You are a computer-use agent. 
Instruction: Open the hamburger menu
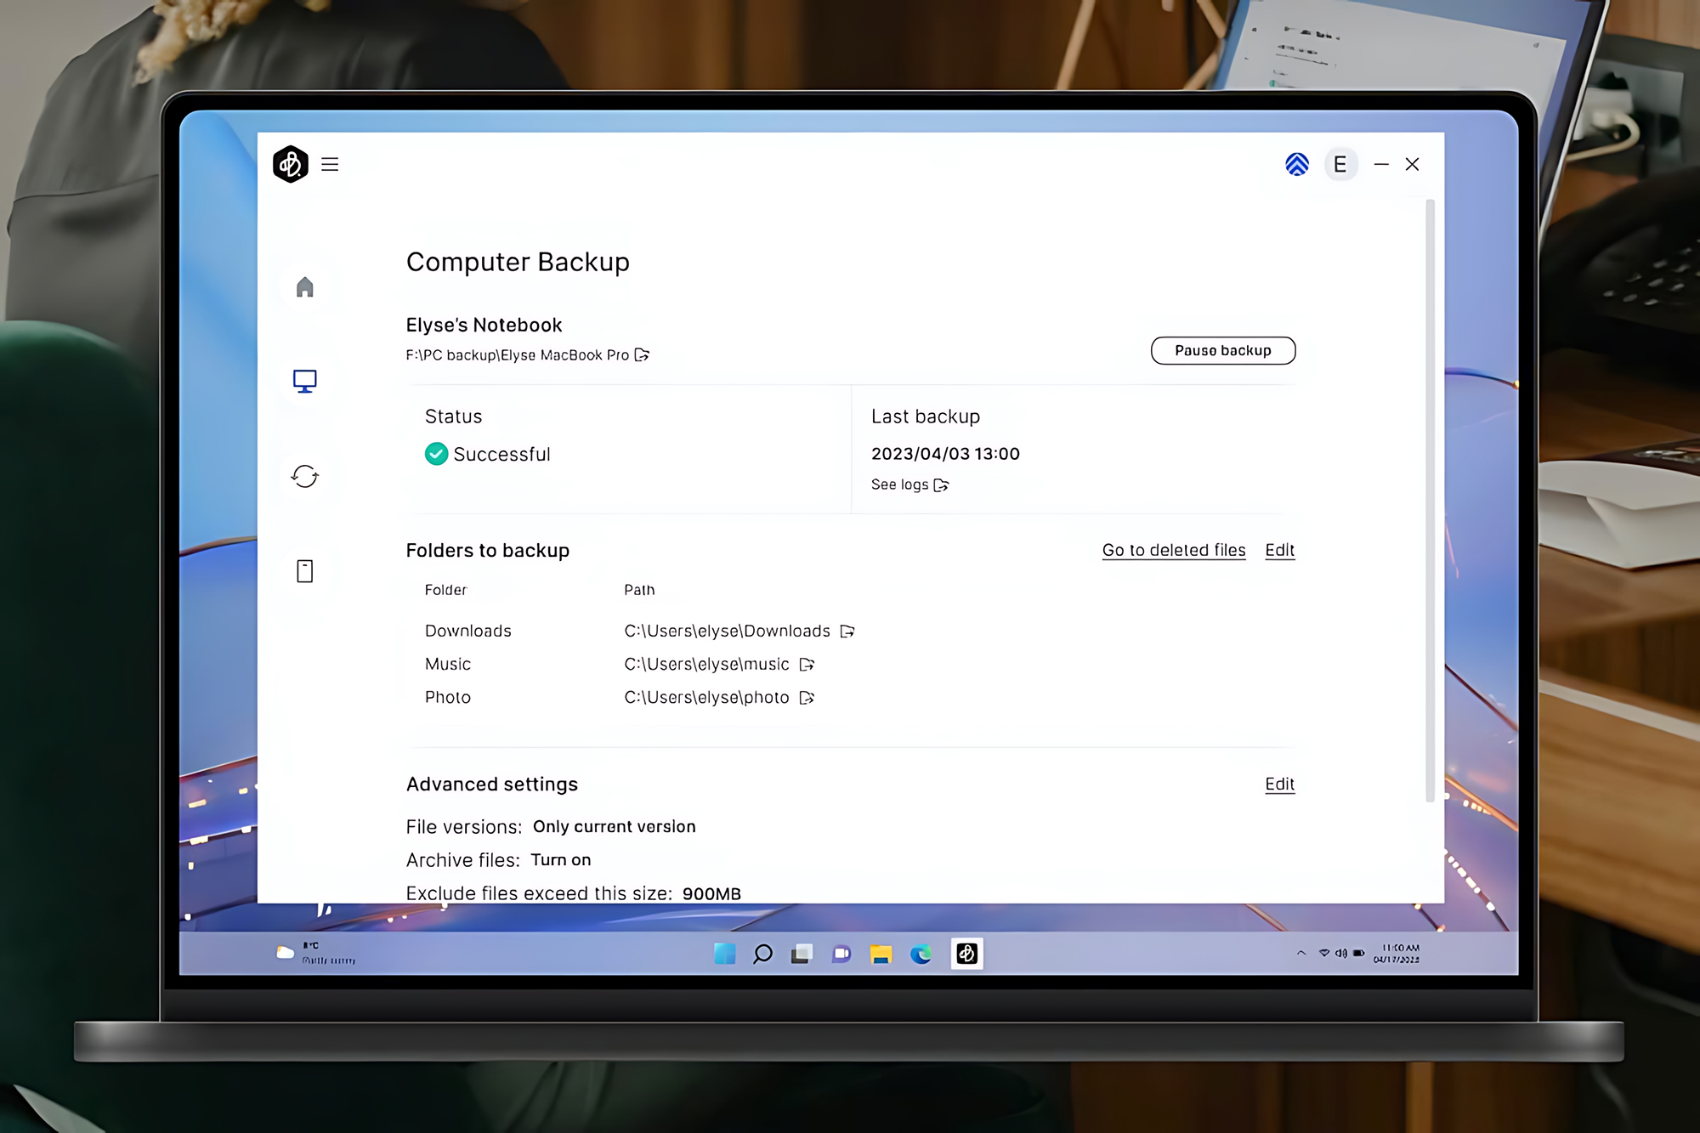click(330, 164)
